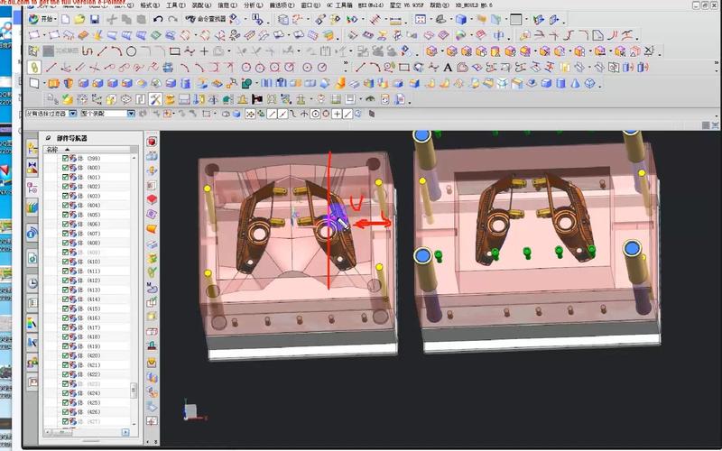This screenshot has width=722, height=451.
Task: Open the 装配 Assemblies menu
Action: pos(201,5)
